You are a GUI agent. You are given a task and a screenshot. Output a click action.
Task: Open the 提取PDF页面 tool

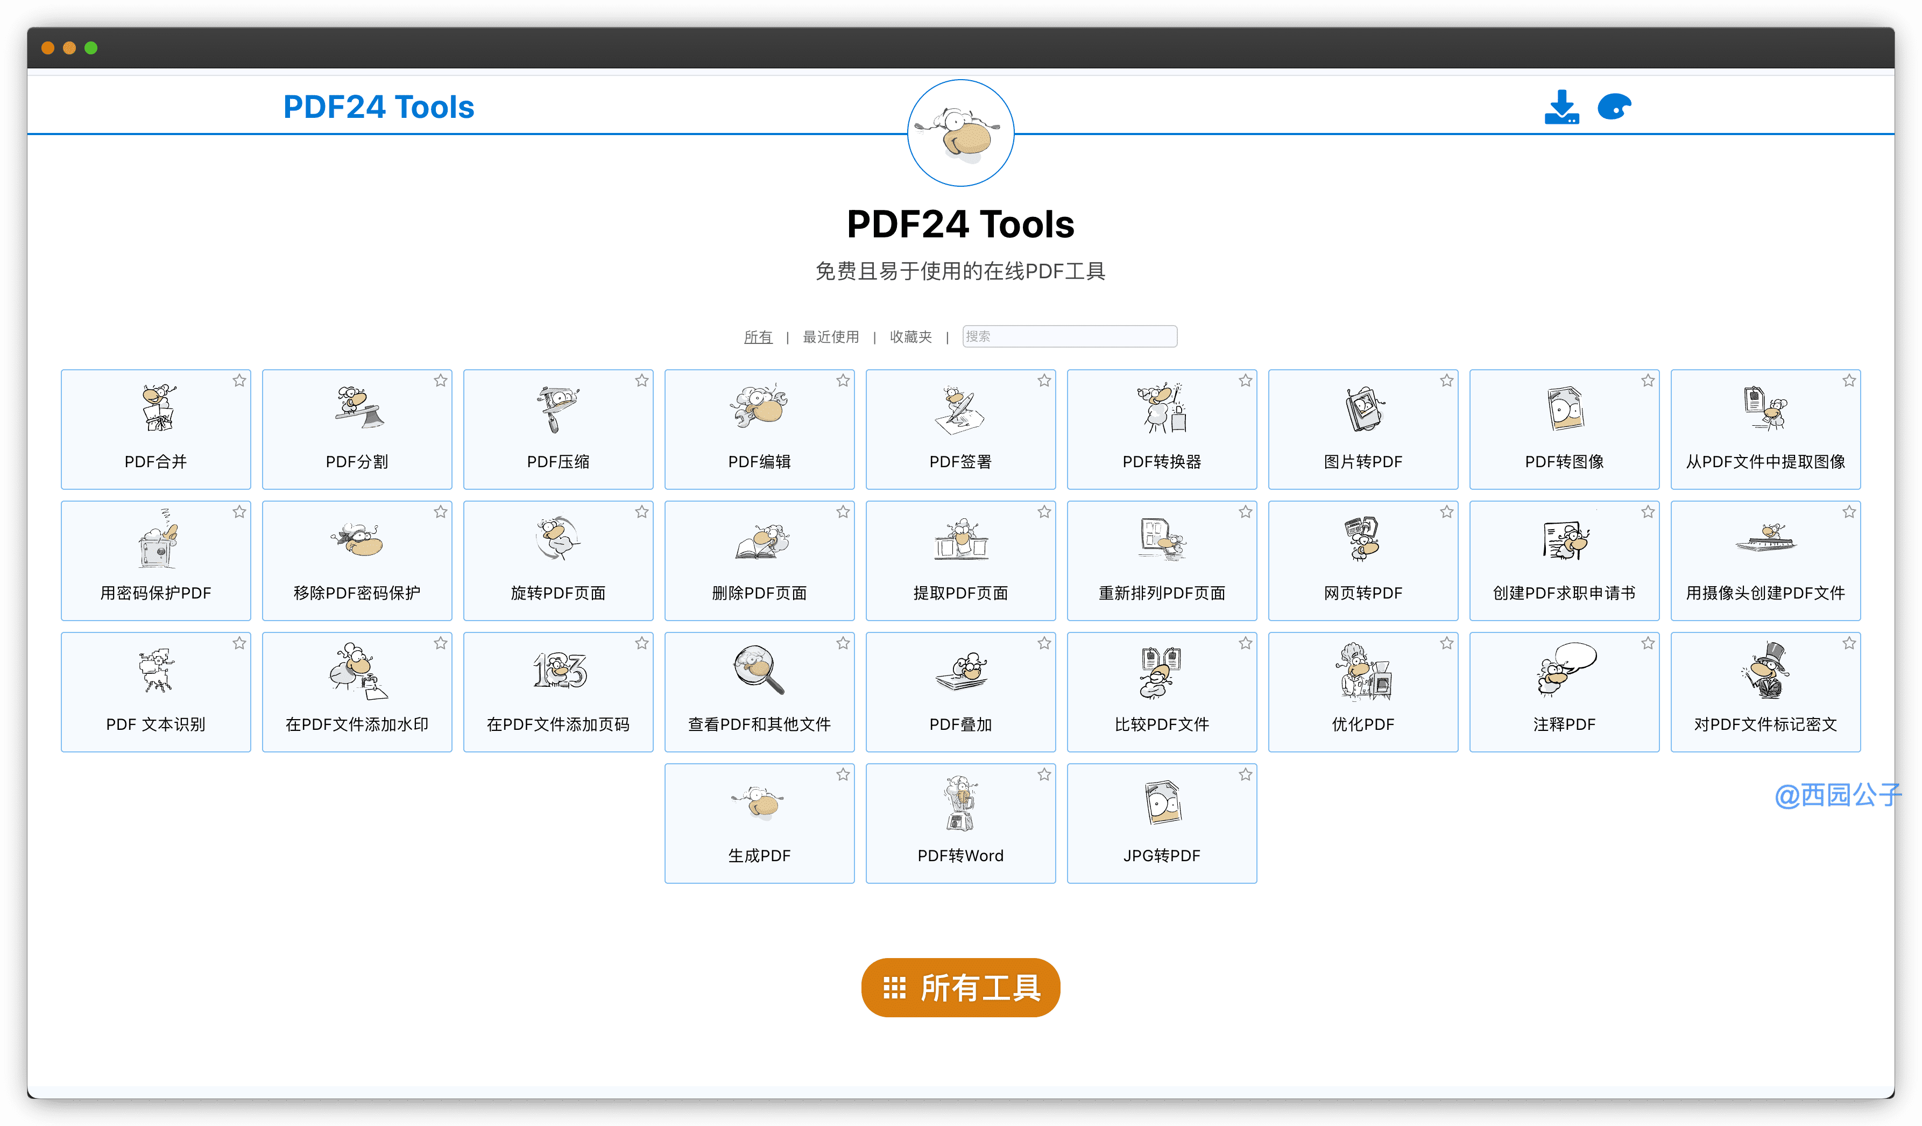coord(961,561)
